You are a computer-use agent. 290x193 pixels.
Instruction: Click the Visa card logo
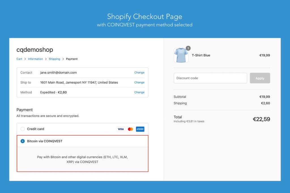coord(121,129)
